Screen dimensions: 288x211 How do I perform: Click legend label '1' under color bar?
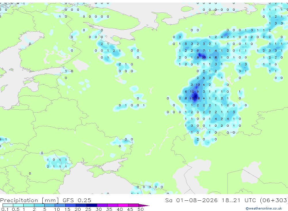[x=24, y=209]
